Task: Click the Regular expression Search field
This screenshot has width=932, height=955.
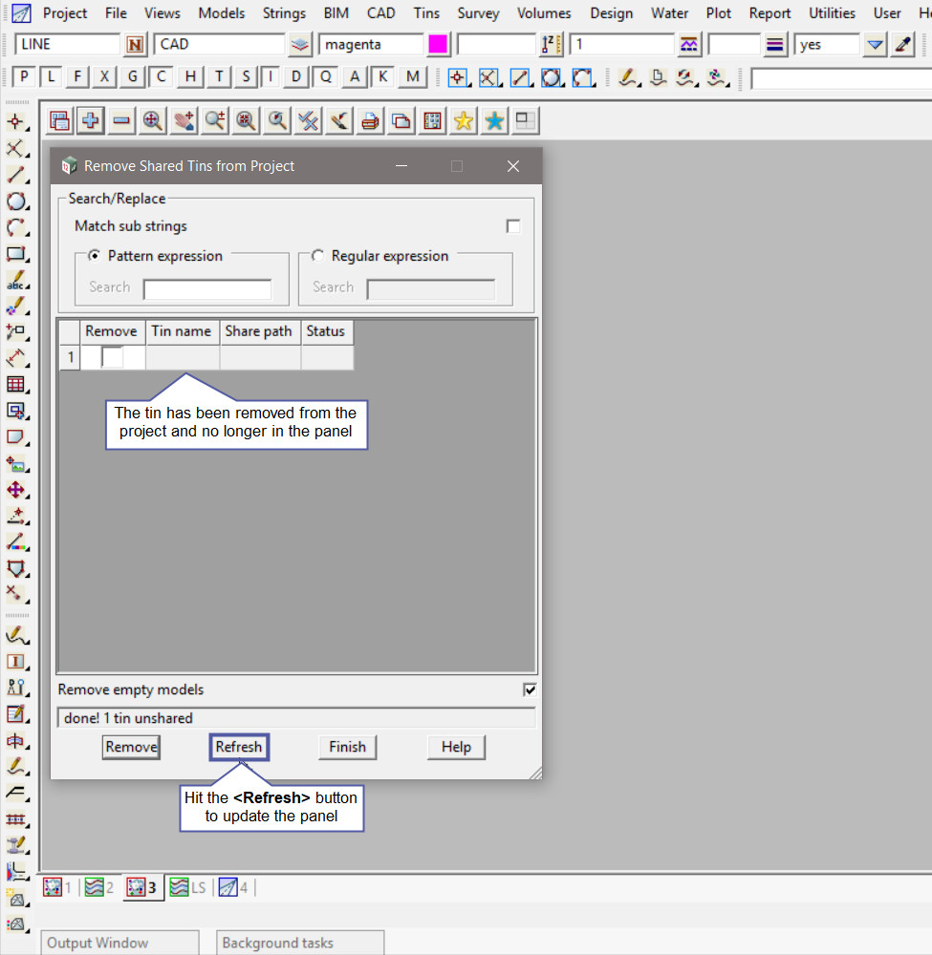Action: [x=431, y=289]
